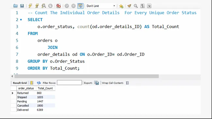Place cursor on the GROUP BY keyword
The image size is (212, 119).
(x=38, y=61)
